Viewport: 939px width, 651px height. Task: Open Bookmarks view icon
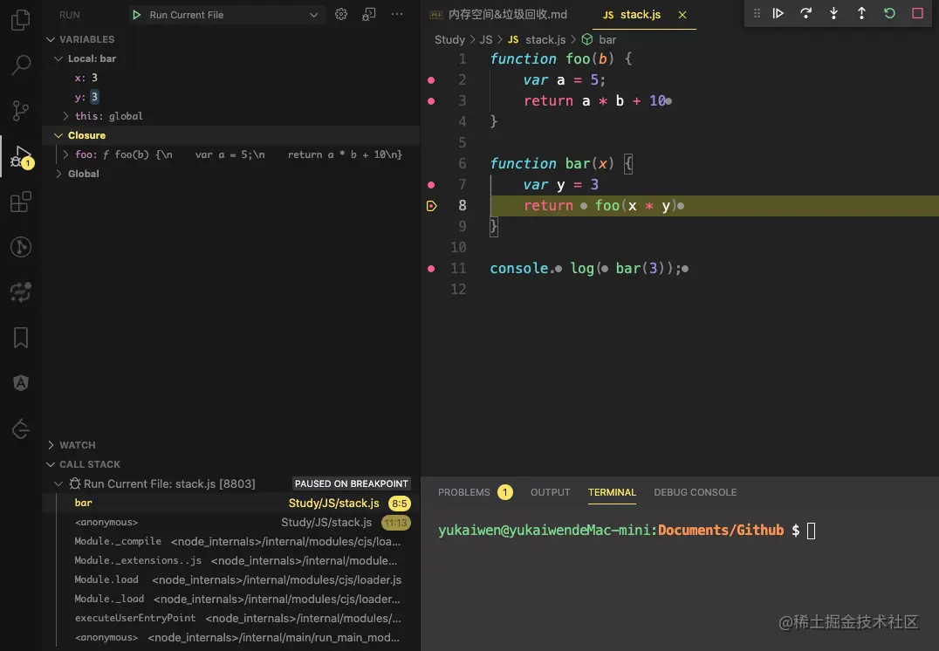[20, 338]
